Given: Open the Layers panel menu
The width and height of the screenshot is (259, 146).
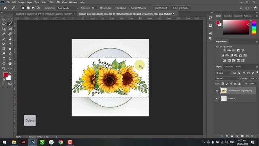Looking at the screenshot, I should 257,67.
